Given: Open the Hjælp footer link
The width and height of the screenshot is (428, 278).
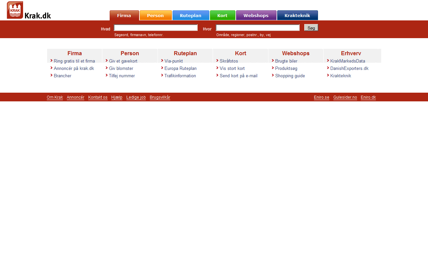Looking at the screenshot, I should [117, 97].
